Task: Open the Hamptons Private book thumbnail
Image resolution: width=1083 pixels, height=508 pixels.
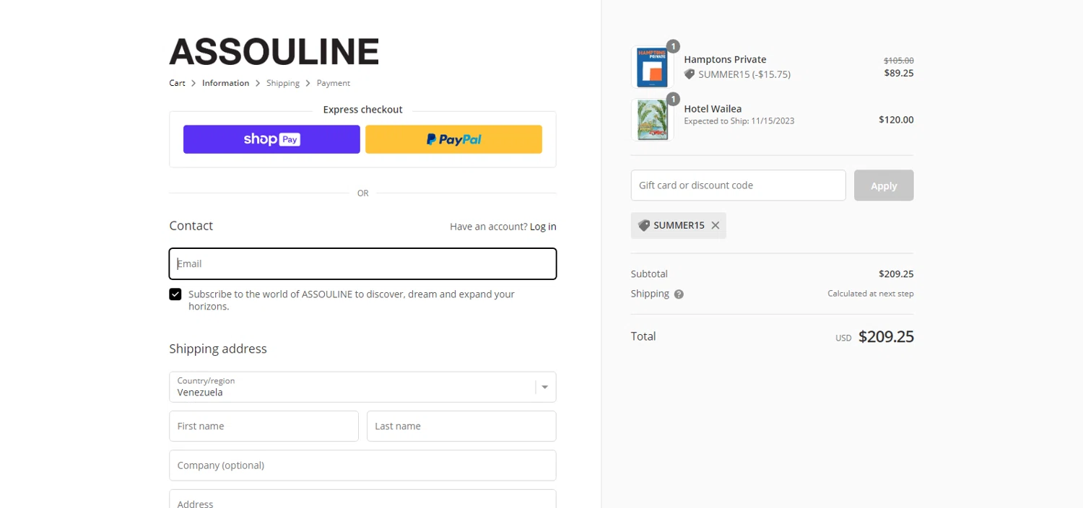Action: (x=652, y=67)
